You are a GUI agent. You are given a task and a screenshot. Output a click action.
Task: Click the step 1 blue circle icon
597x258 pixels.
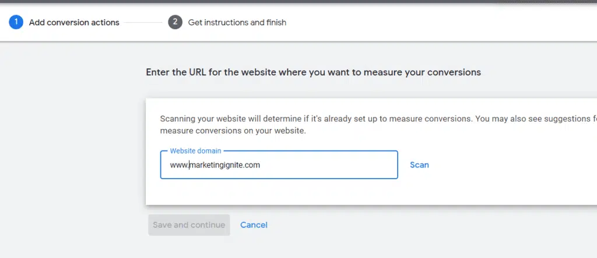point(16,22)
